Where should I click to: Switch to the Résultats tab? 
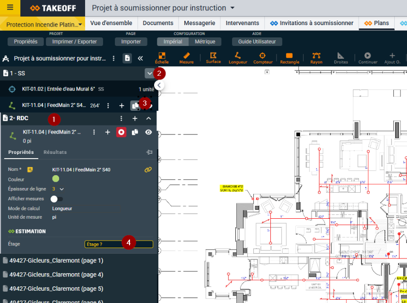tap(55, 152)
